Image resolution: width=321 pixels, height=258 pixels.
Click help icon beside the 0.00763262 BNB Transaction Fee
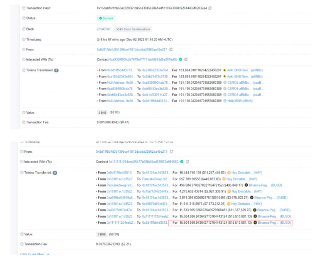(22, 244)
